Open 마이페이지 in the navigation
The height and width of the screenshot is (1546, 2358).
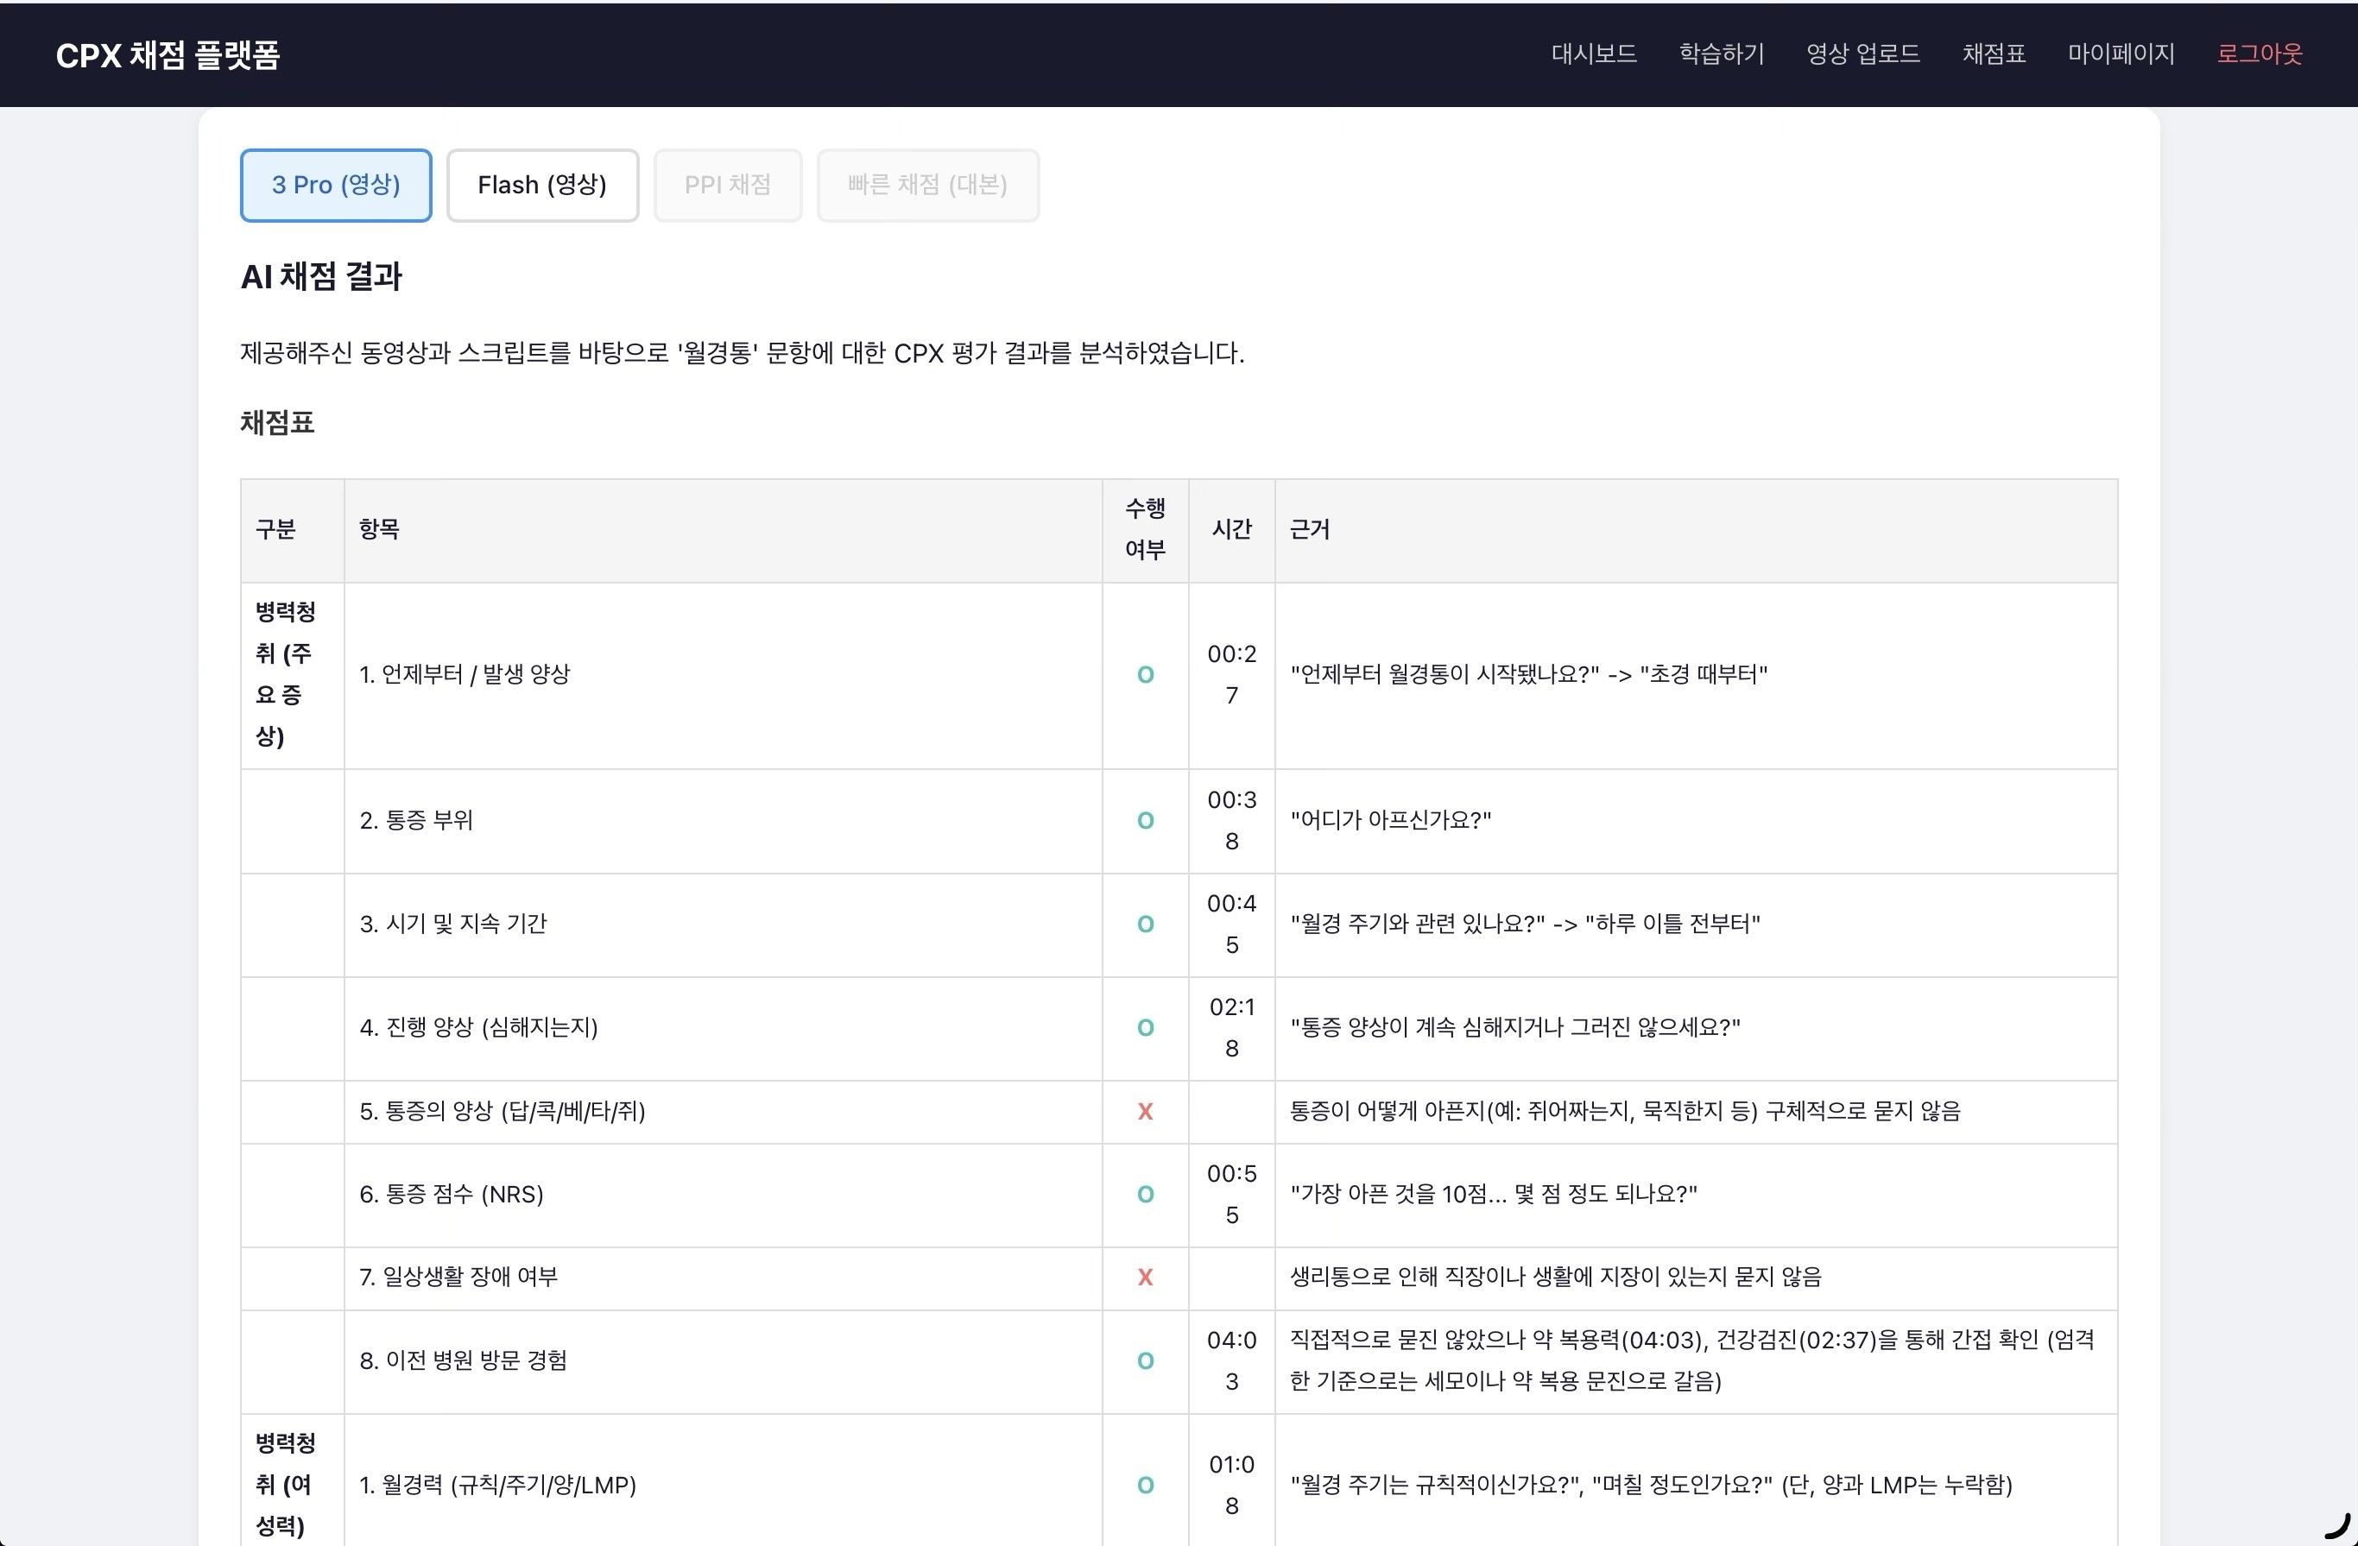click(x=2121, y=54)
